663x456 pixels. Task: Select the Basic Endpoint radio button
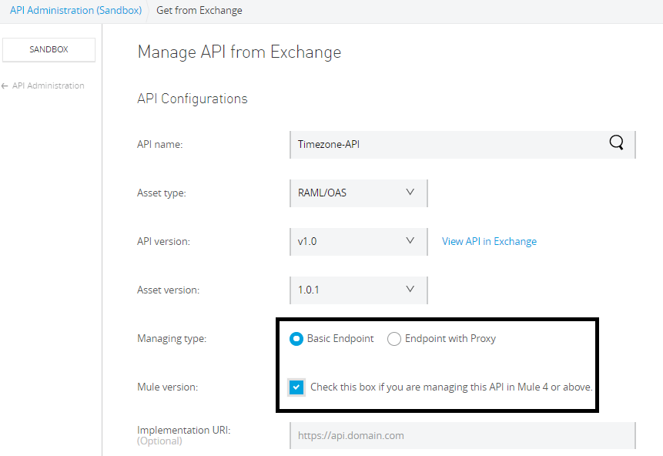pyautogui.click(x=296, y=339)
